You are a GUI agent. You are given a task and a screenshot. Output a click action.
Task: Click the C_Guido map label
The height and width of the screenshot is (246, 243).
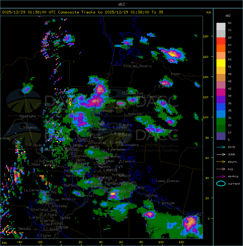(36, 145)
